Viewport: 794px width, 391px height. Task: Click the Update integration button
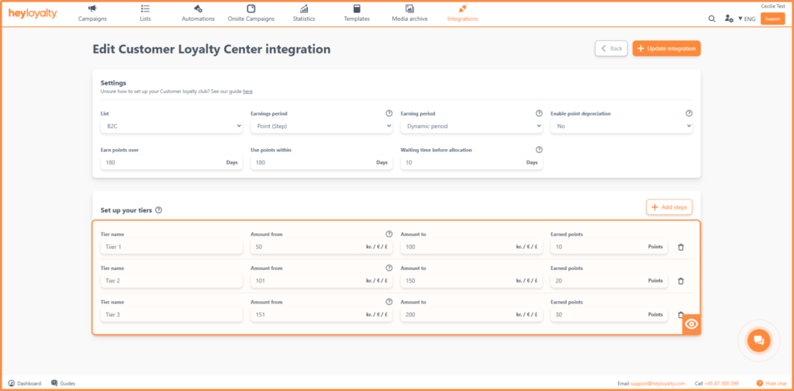[666, 48]
